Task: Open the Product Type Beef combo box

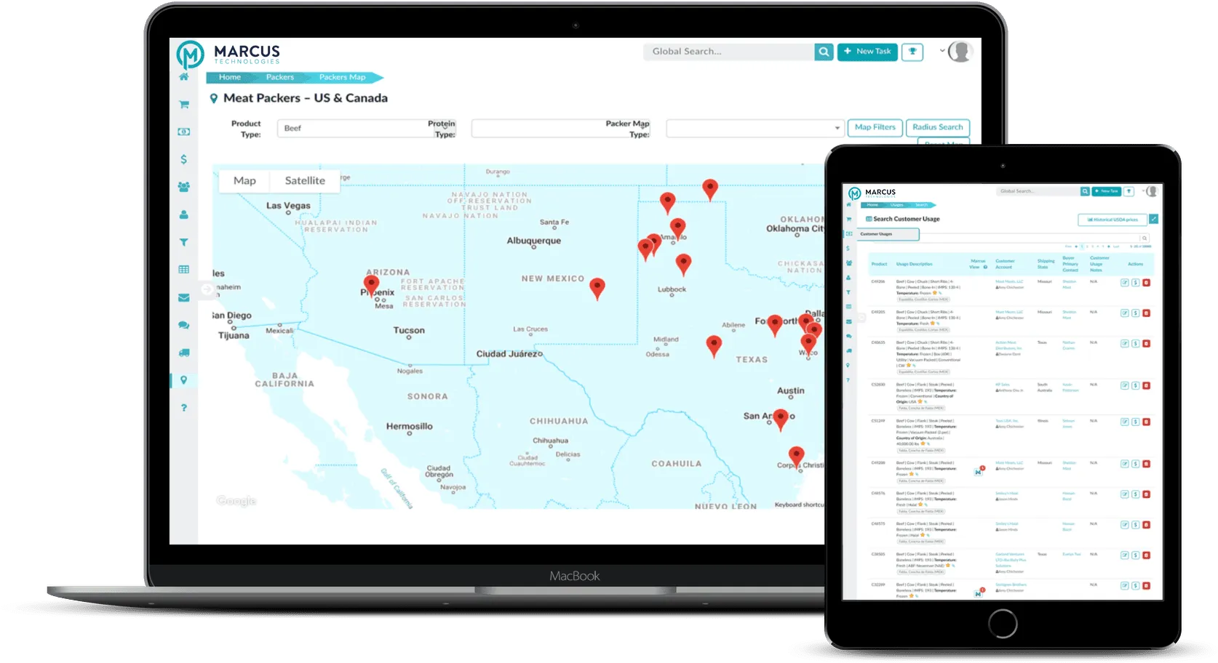Action: point(349,129)
